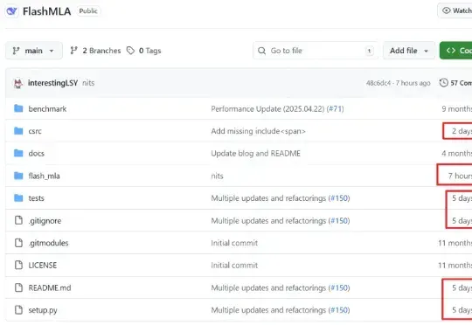
Task: Click the FlashMLA repository avatar icon
Action: [x=11, y=11]
